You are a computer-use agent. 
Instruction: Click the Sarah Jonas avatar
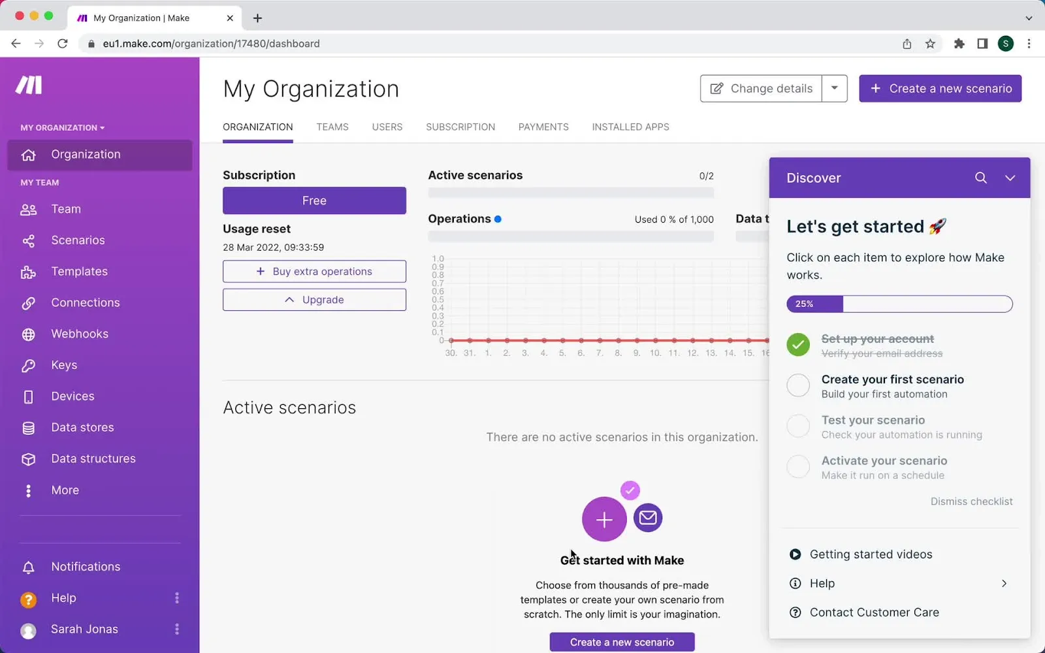28,630
